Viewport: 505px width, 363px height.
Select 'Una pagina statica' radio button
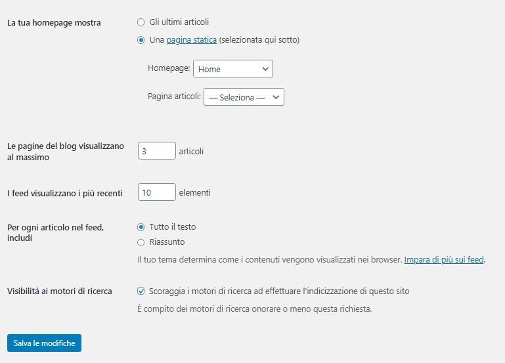(x=141, y=40)
